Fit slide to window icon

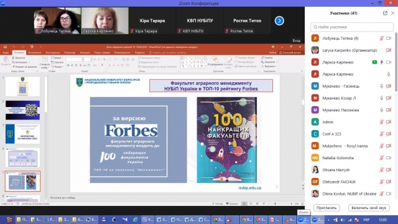click(x=302, y=203)
